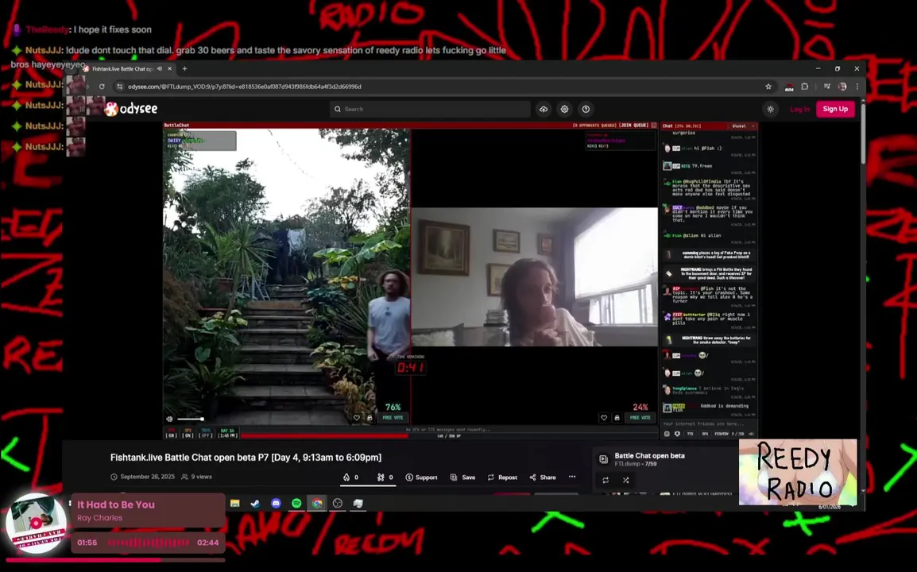Open the Chrome profile avatar
The height and width of the screenshot is (572, 917).
coord(842,87)
